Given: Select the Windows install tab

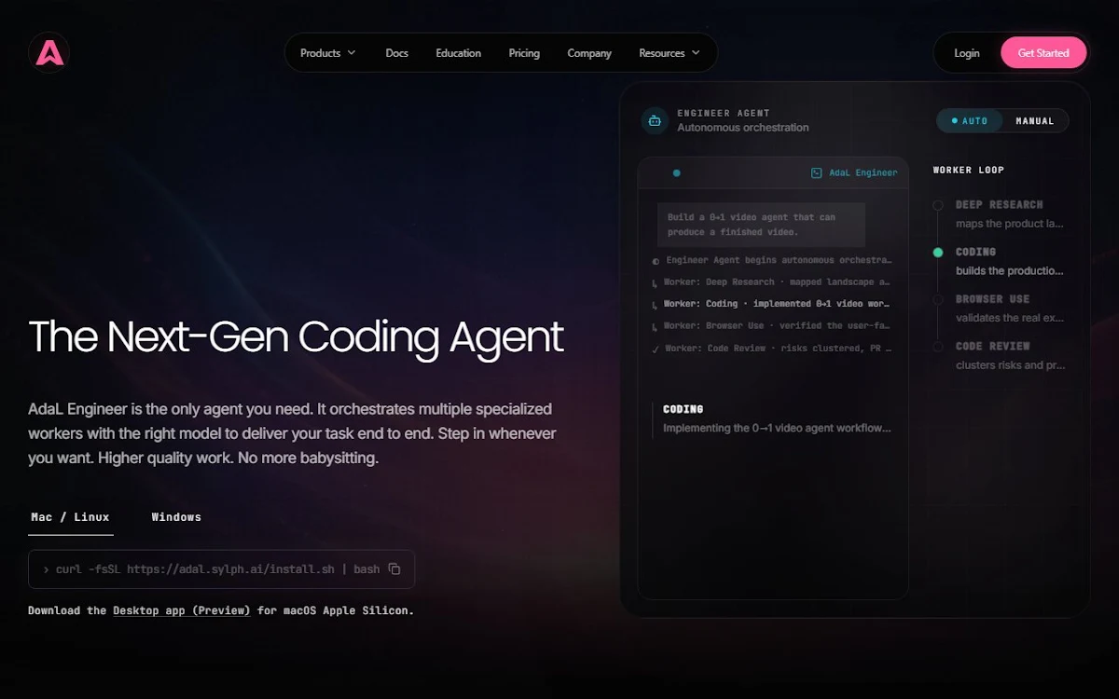Looking at the screenshot, I should click(x=176, y=517).
